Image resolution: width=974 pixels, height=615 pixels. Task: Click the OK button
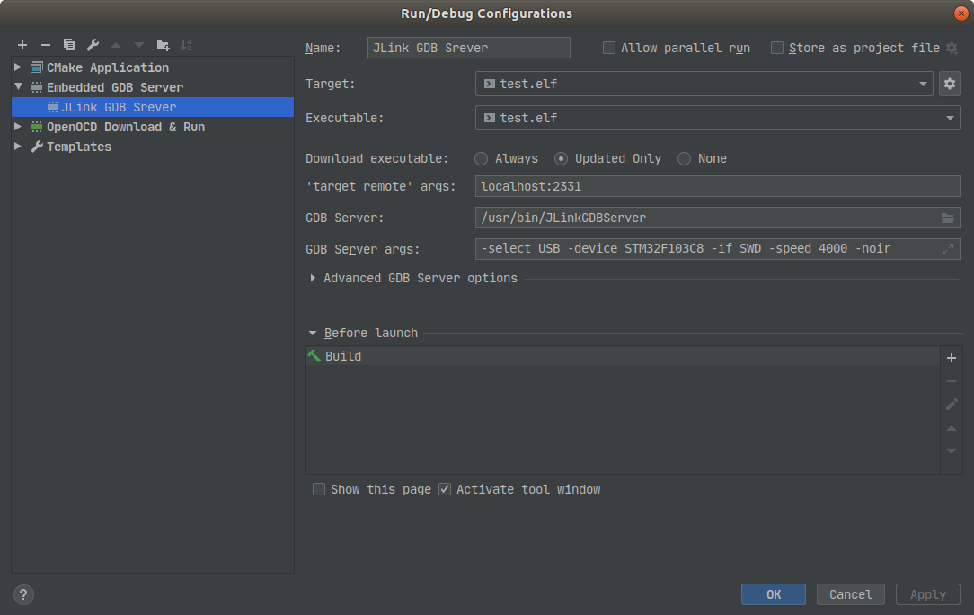[x=774, y=594]
